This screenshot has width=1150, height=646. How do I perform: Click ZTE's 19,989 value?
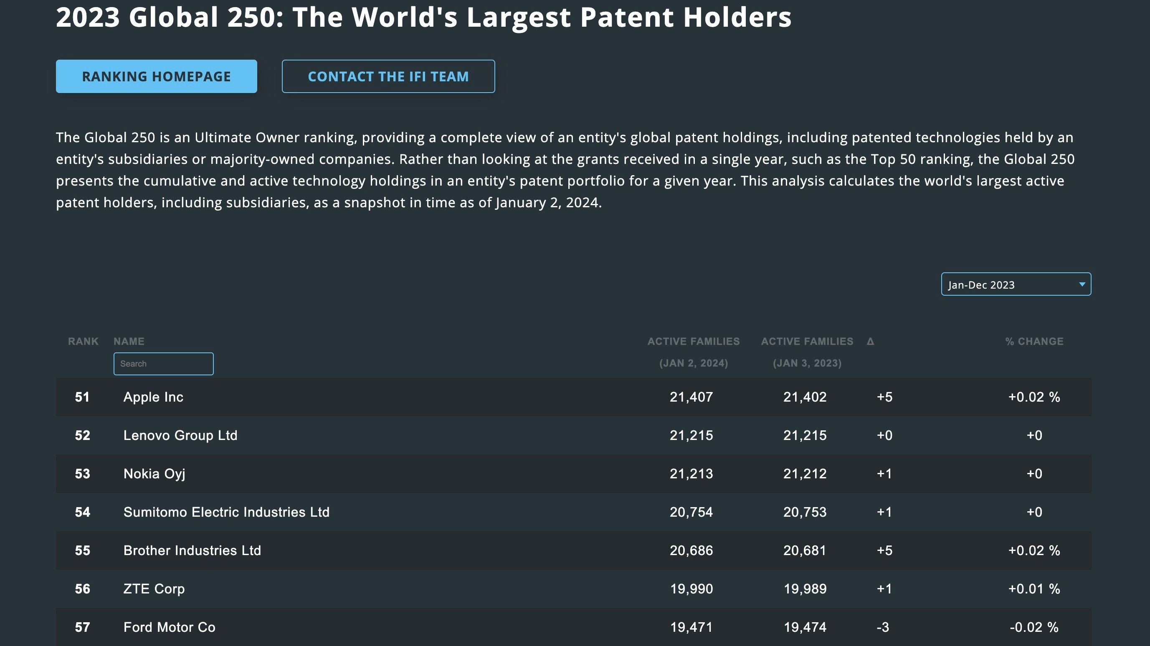806,588
